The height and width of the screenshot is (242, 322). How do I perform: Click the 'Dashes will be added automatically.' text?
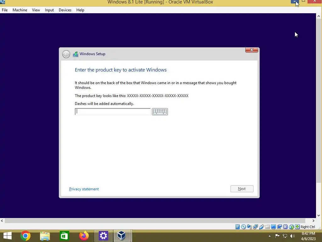pyautogui.click(x=104, y=103)
